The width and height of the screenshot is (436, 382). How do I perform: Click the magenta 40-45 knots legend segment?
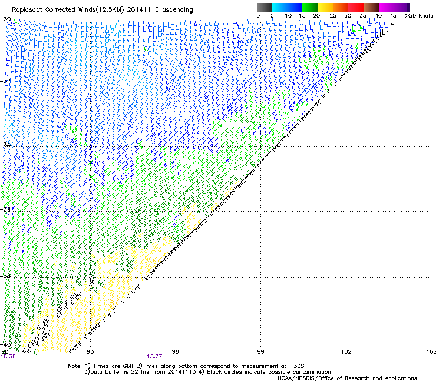pyautogui.click(x=387, y=7)
